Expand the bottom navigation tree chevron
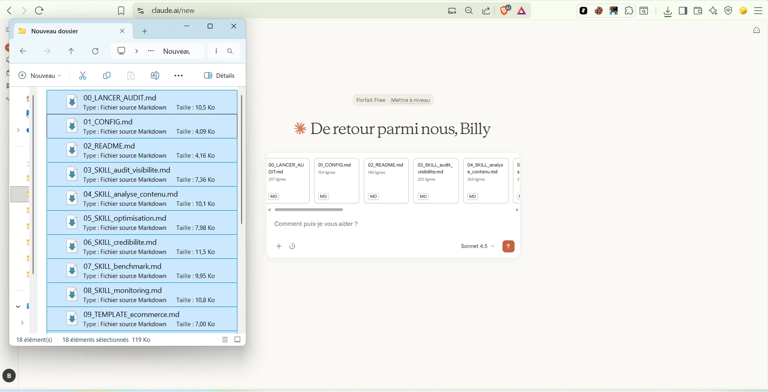This screenshot has height=392, width=768. tap(22, 323)
